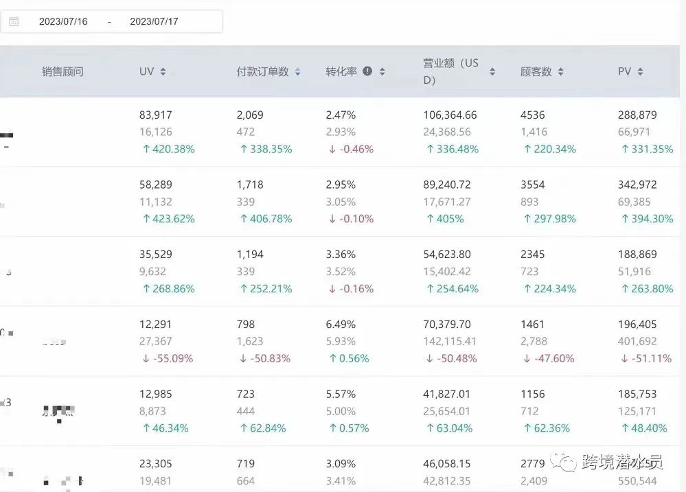
Task: Edit end date 2023/07/17
Action: 154,21
